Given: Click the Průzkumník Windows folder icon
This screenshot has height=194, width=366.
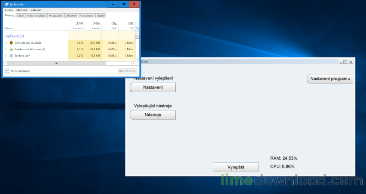Looking at the screenshot, I should tap(11, 49).
